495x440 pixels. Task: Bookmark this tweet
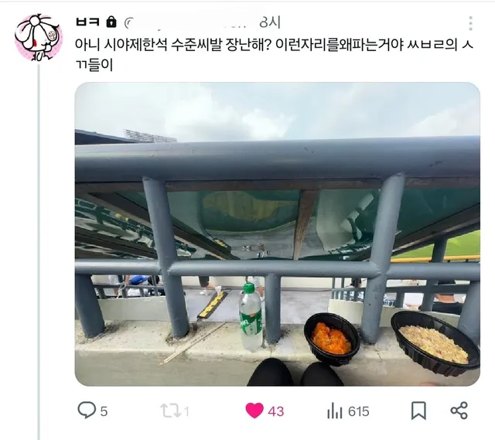click(418, 411)
